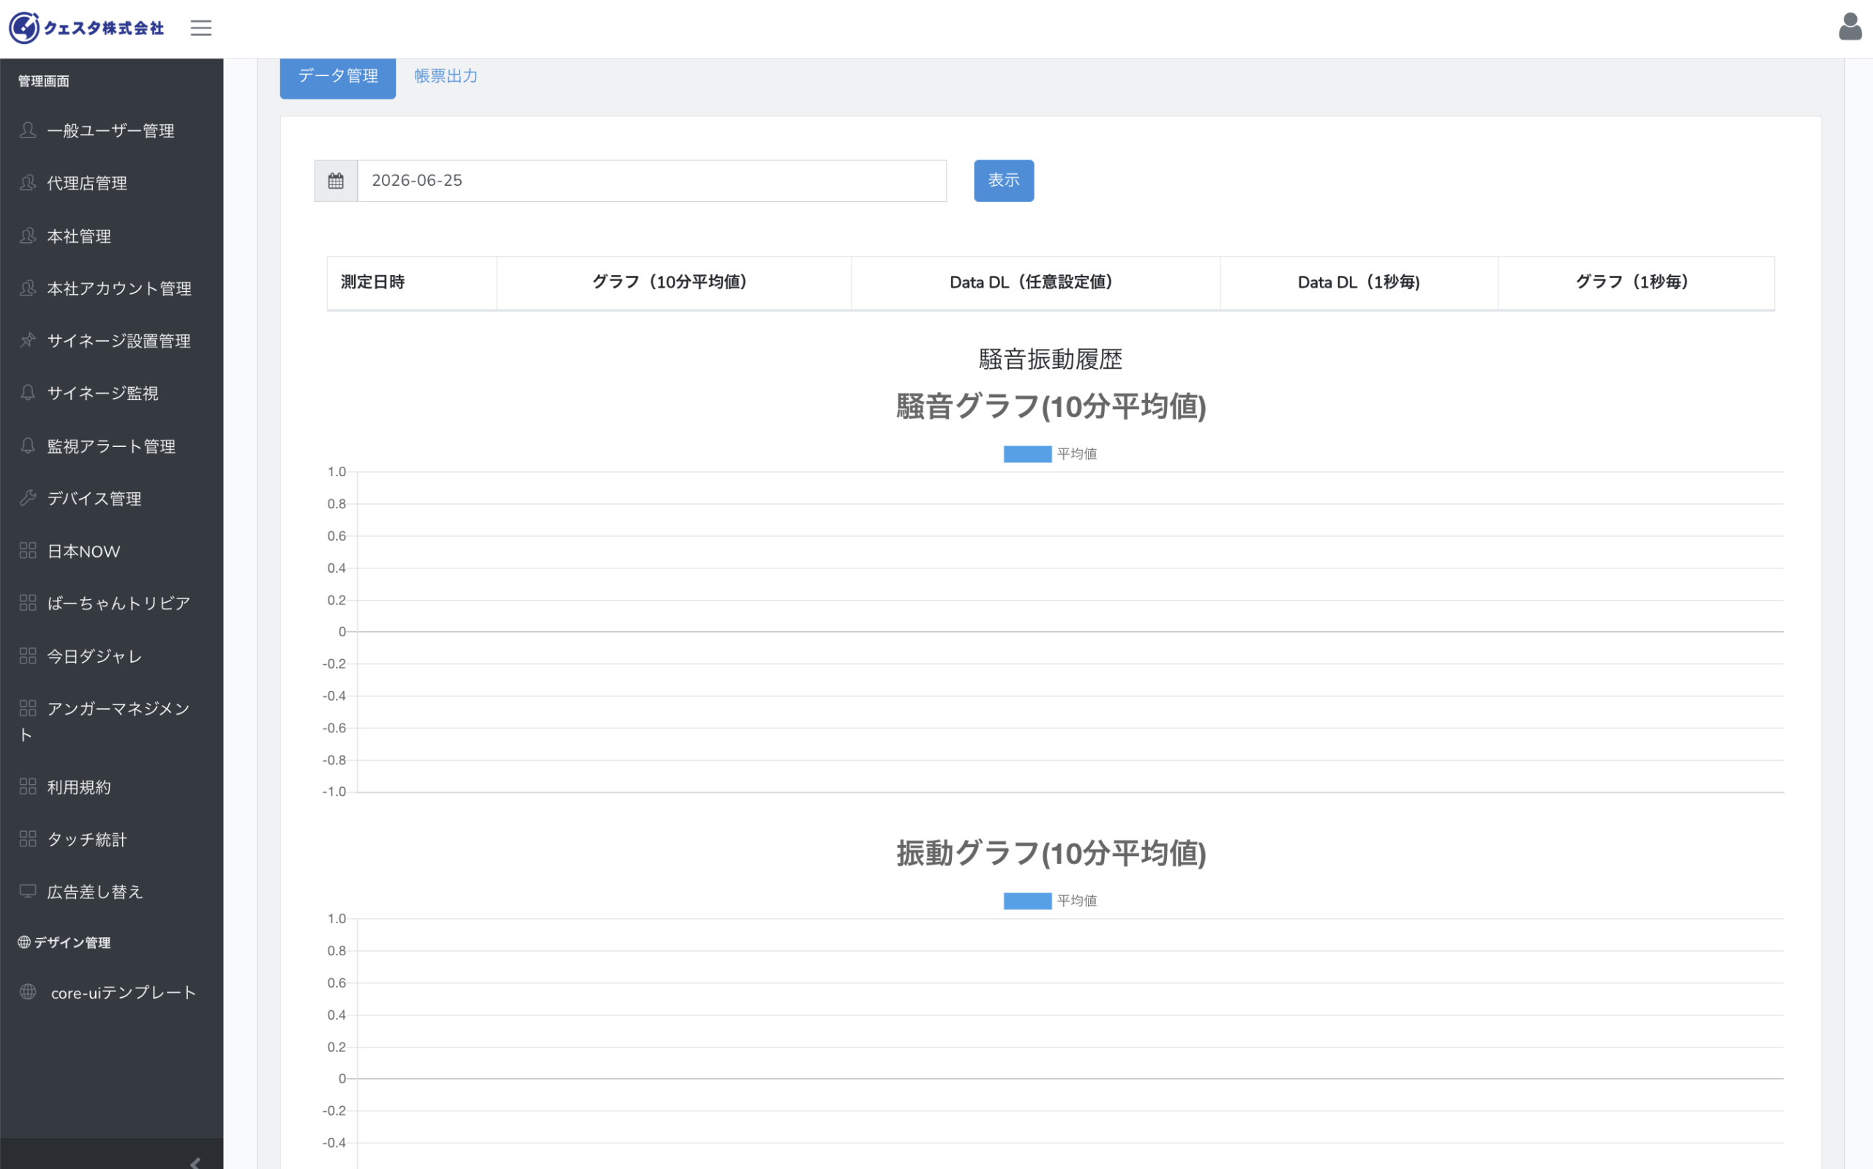Click the グラフ（10分平均値） column header

point(673,282)
